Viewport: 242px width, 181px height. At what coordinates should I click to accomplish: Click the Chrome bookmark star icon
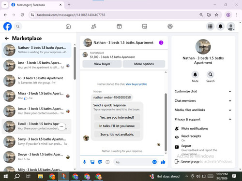[x=216, y=15]
